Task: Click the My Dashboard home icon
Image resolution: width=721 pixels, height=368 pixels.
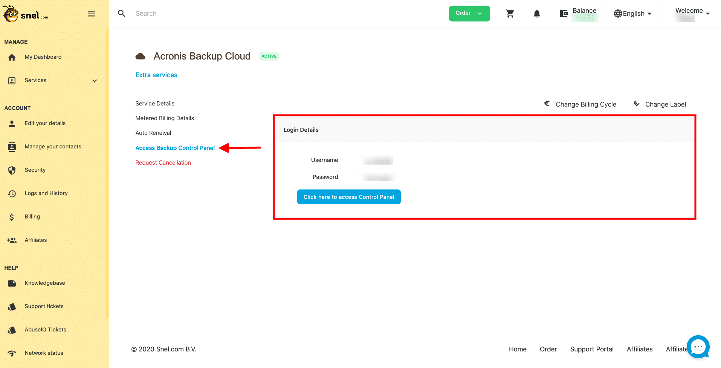Action: tap(12, 57)
